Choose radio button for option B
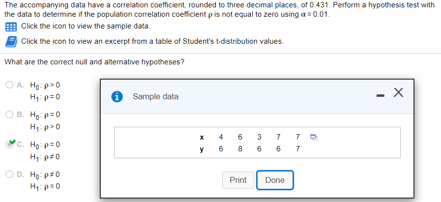The height and width of the screenshot is (202, 441). [10, 115]
